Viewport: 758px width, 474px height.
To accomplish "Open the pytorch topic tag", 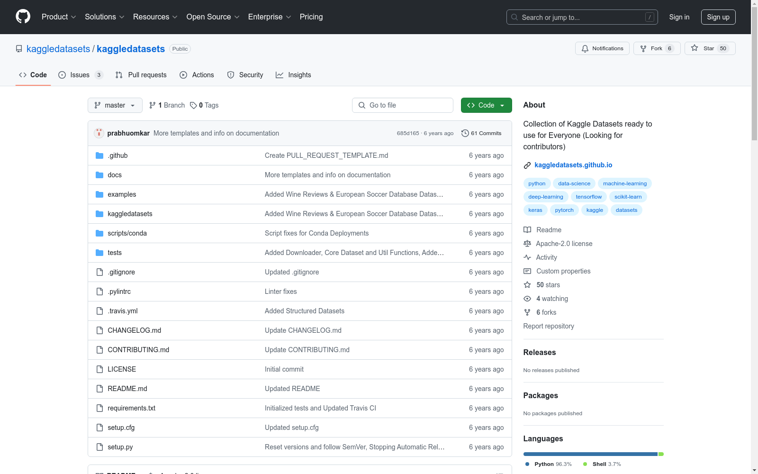I will (x=564, y=210).
